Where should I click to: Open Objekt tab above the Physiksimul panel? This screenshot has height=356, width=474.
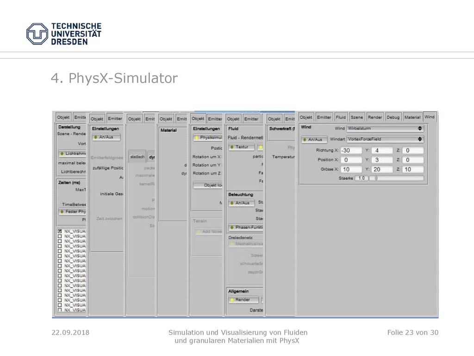(198, 119)
